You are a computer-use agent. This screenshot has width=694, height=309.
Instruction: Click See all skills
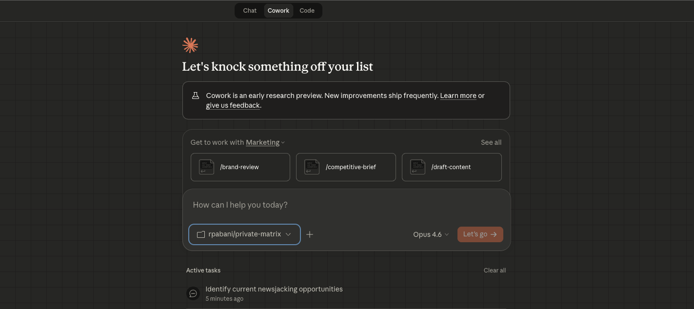click(x=491, y=142)
